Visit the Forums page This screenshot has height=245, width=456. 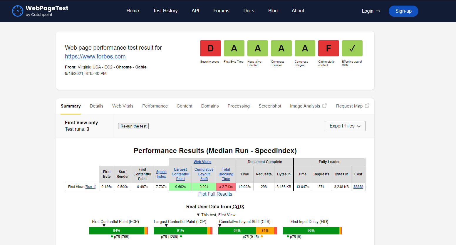tap(221, 11)
